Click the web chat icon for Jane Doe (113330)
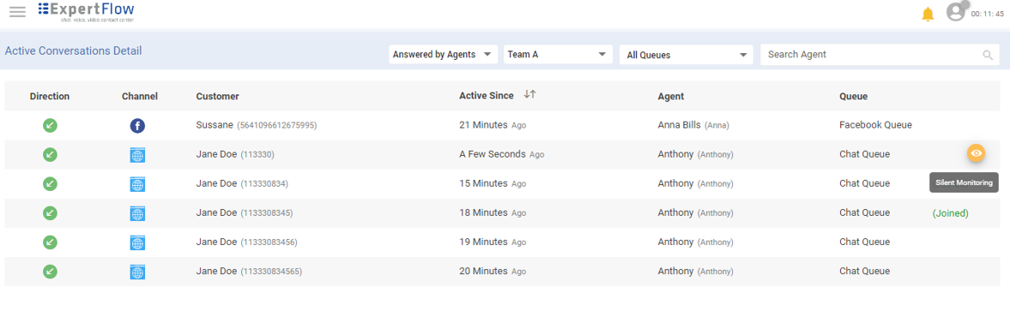 [x=137, y=155]
